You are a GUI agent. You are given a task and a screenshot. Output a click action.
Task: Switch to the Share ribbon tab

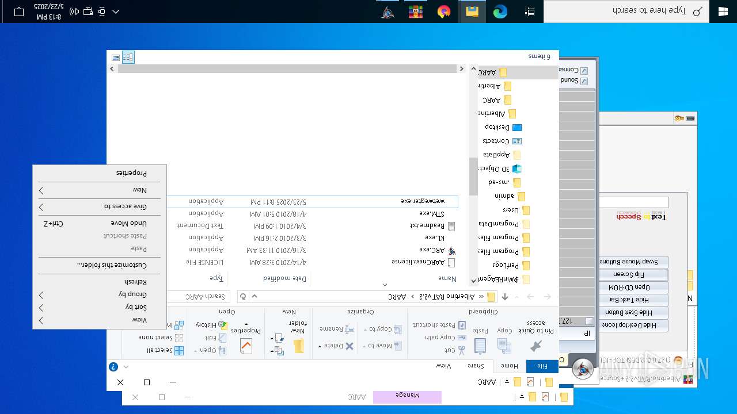pos(476,366)
